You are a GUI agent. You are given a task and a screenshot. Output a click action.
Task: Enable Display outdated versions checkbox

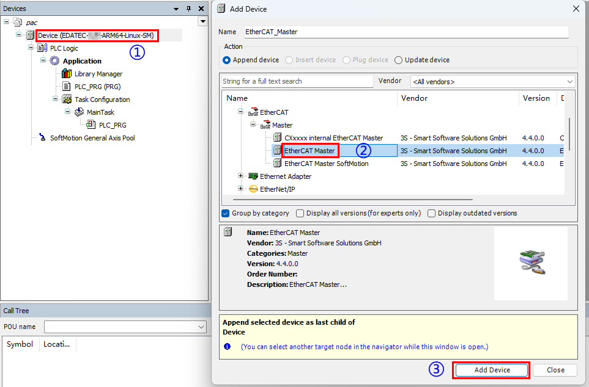(432, 213)
